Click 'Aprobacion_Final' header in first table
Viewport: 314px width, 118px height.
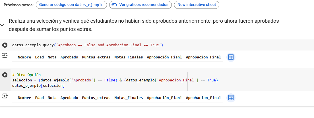pos(203,57)
